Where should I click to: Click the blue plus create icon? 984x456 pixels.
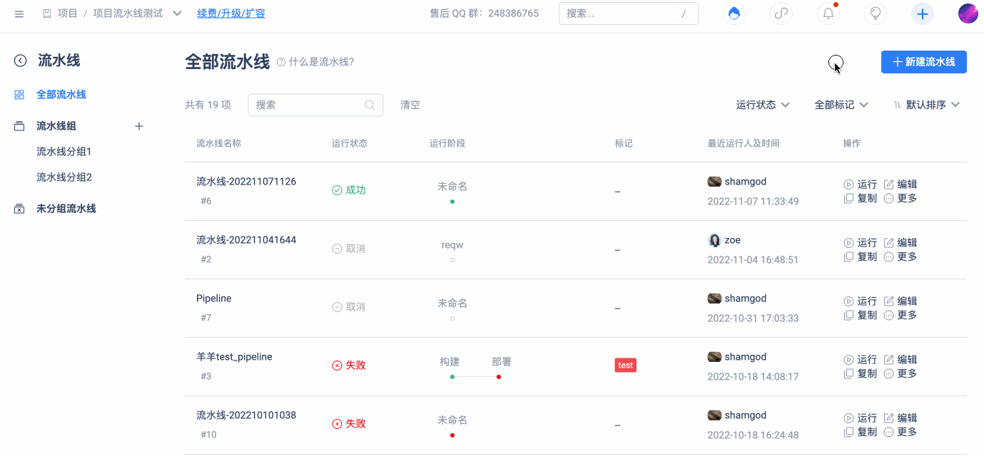click(923, 14)
